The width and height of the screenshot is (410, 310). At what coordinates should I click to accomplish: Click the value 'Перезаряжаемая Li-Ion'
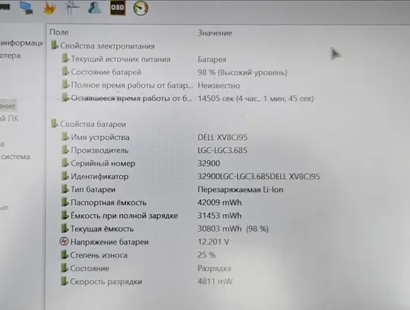coord(240,190)
